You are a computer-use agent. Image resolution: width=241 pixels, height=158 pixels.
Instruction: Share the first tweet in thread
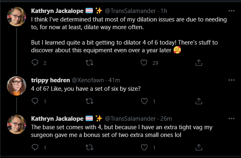pyautogui.click(x=199, y=63)
